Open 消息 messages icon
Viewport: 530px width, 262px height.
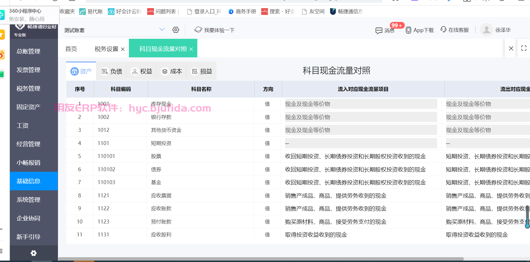click(379, 30)
